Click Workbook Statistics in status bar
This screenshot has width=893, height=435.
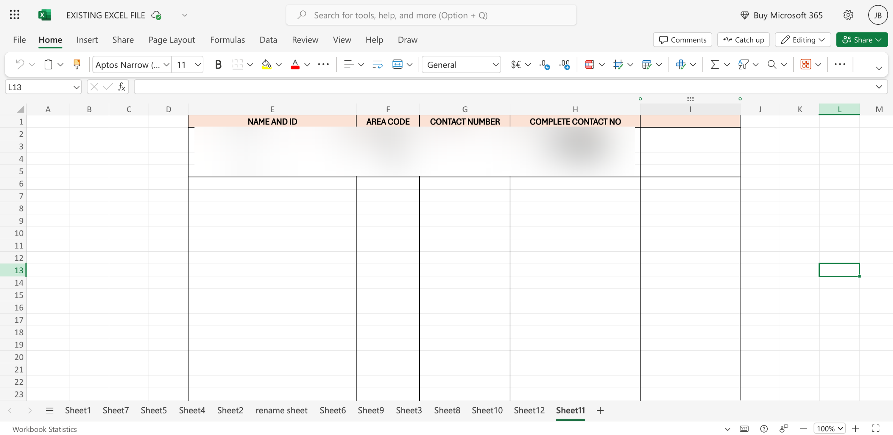coord(45,429)
